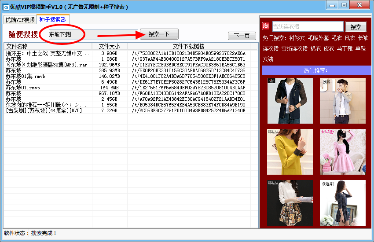Open the white blouse patterned skirt thumbnail

[x=290, y=203]
